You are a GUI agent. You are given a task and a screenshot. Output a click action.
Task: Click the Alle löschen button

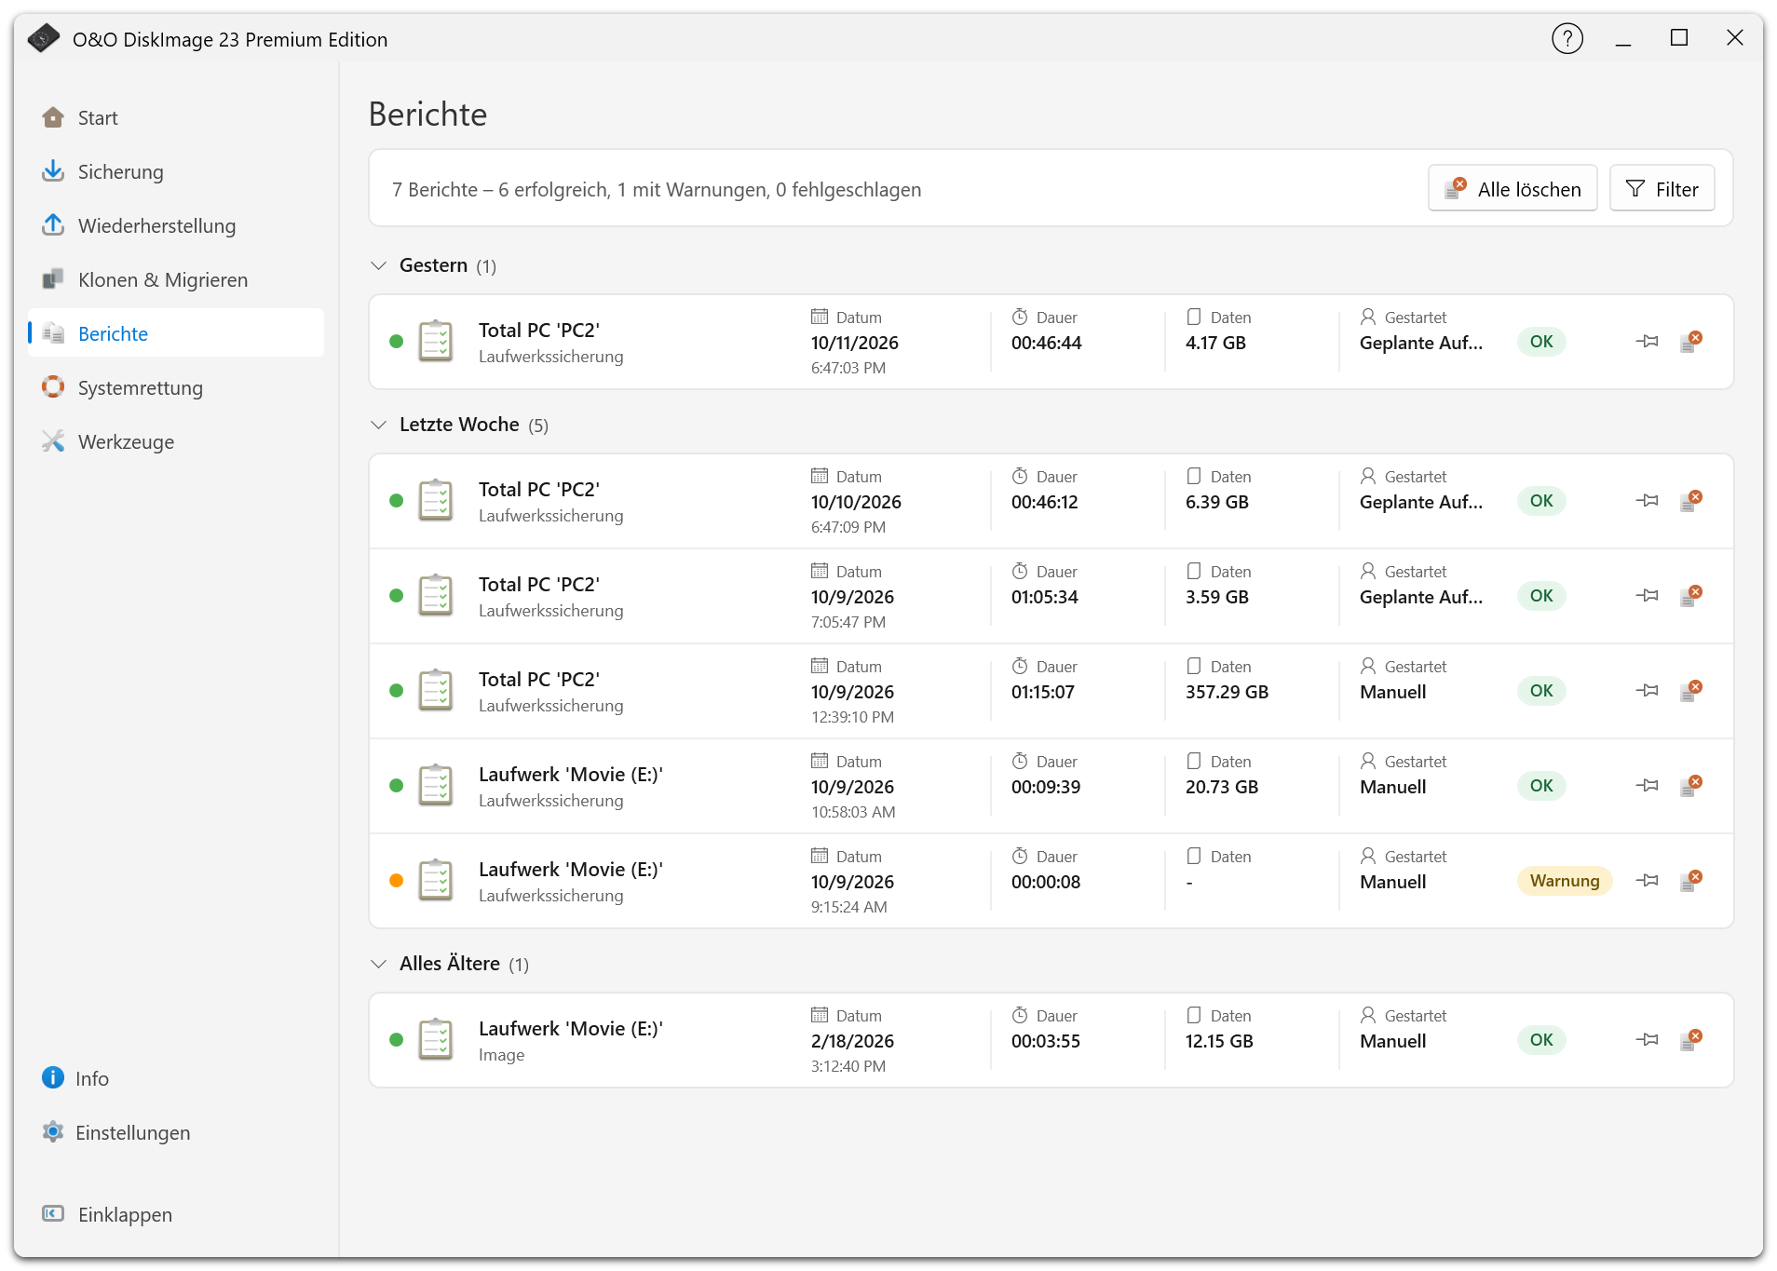click(x=1512, y=189)
